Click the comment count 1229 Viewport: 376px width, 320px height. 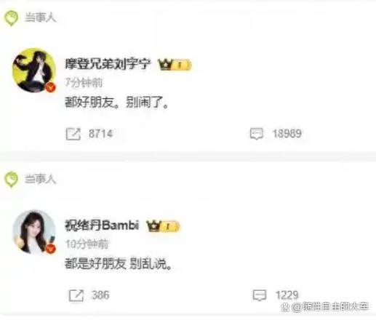point(287,295)
